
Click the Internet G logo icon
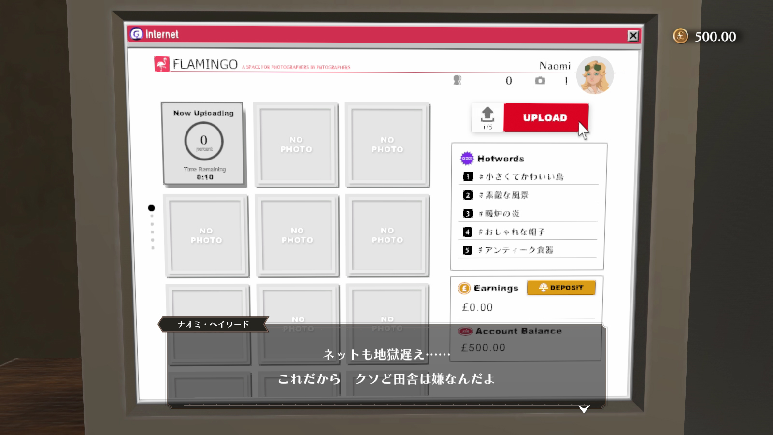(x=137, y=34)
